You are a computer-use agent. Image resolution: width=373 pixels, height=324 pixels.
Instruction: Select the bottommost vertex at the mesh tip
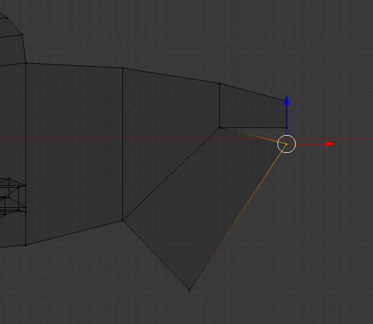click(x=189, y=290)
